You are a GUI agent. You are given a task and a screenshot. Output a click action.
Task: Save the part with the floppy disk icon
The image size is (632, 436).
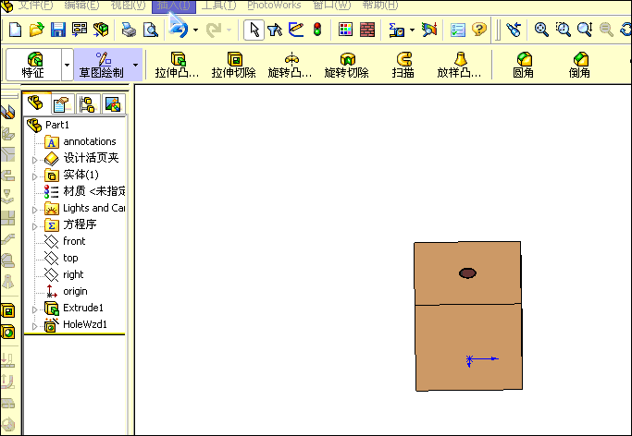pos(58,30)
